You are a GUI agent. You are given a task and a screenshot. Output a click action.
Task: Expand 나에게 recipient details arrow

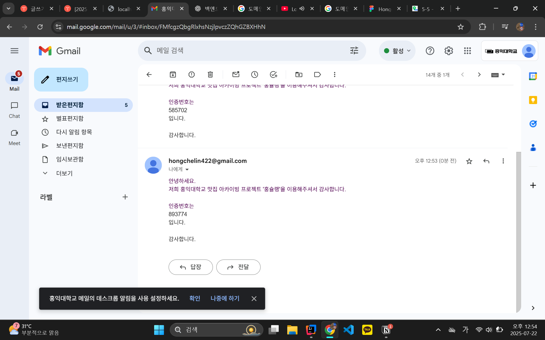(187, 169)
